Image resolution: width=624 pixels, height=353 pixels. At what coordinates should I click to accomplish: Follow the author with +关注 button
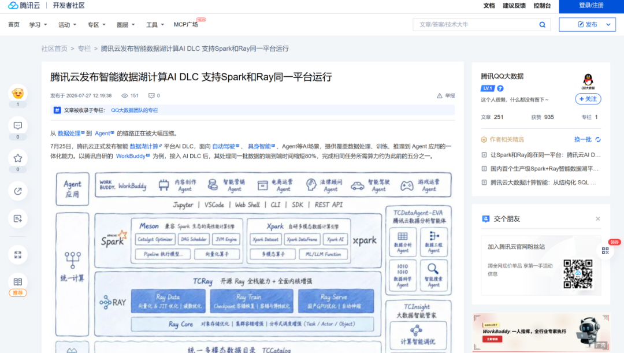[588, 99]
